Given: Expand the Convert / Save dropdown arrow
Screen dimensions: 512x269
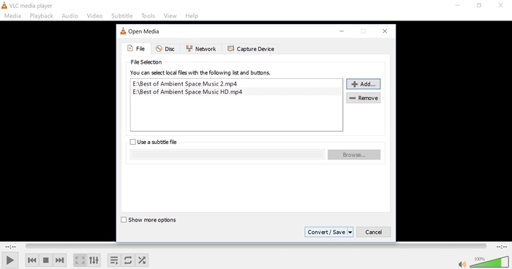Looking at the screenshot, I should point(350,232).
